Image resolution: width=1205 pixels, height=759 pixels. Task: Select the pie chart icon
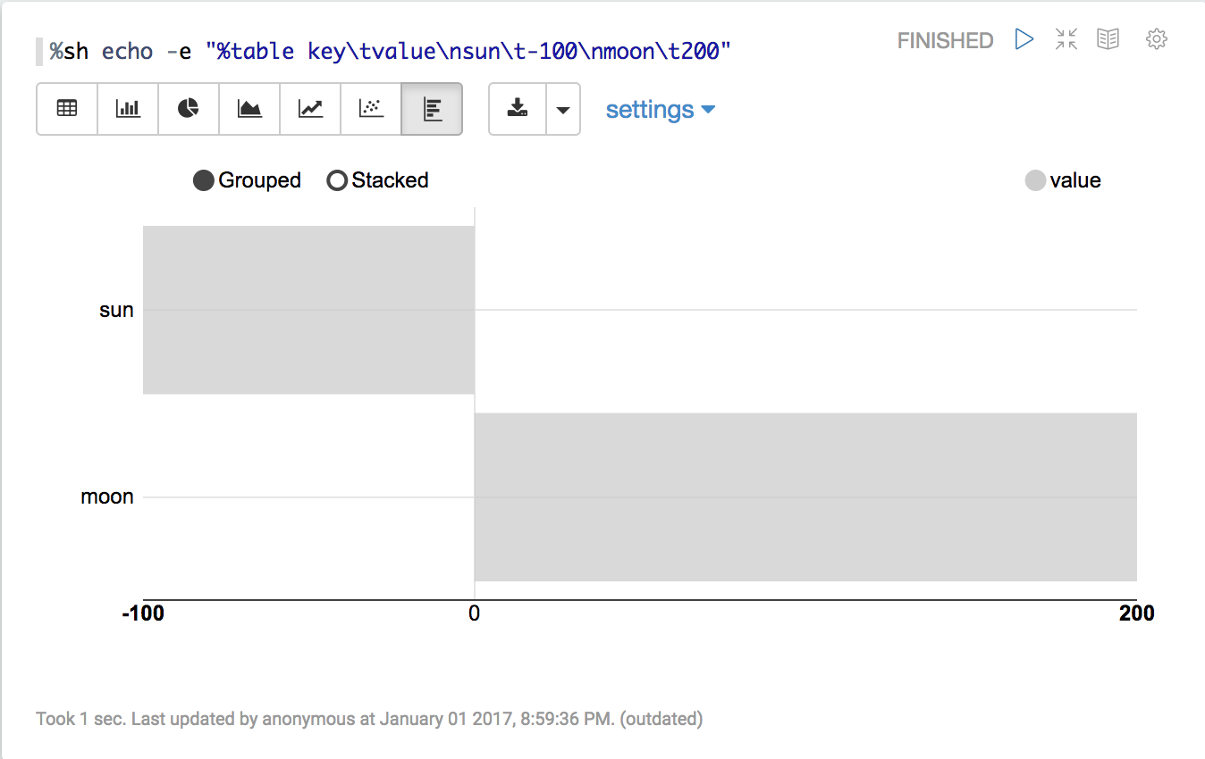tap(189, 109)
